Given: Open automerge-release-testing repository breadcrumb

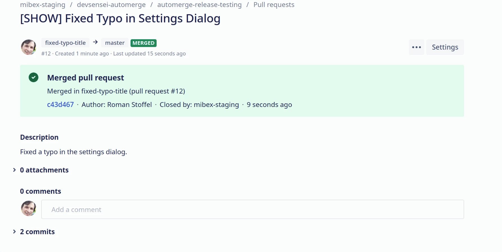Looking at the screenshot, I should point(200,5).
